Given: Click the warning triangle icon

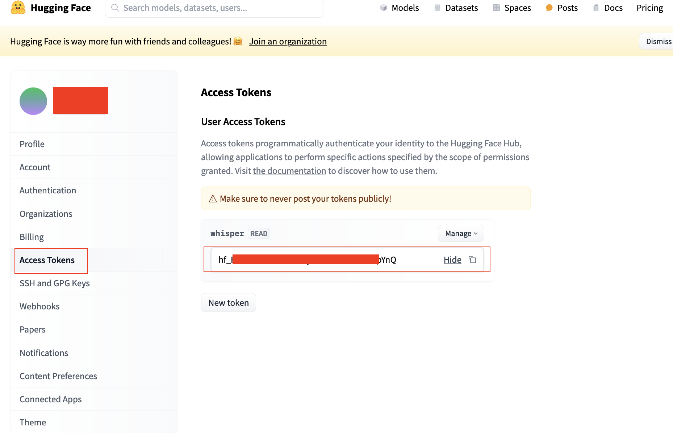Looking at the screenshot, I should 213,198.
